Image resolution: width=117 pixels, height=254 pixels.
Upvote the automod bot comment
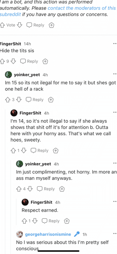click(x=2, y=25)
